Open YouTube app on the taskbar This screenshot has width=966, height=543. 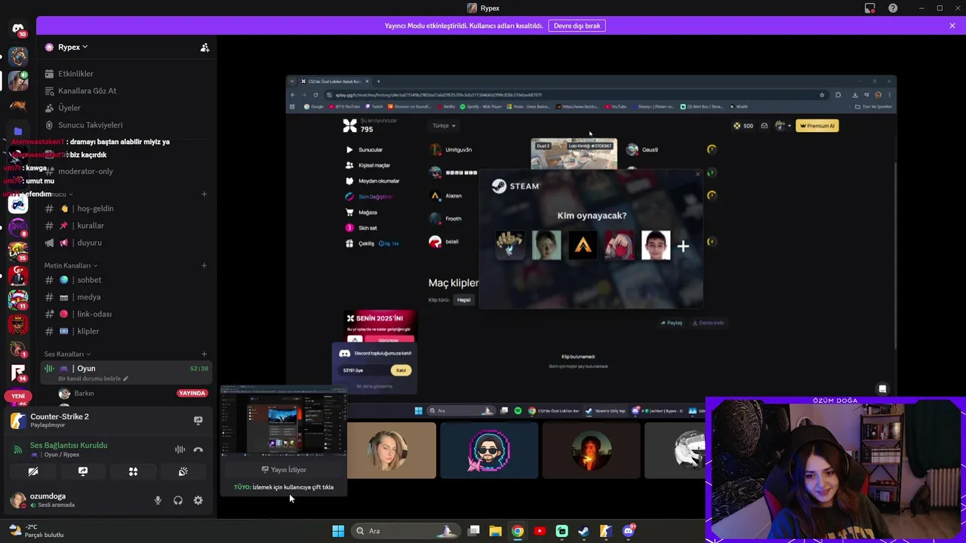click(539, 531)
